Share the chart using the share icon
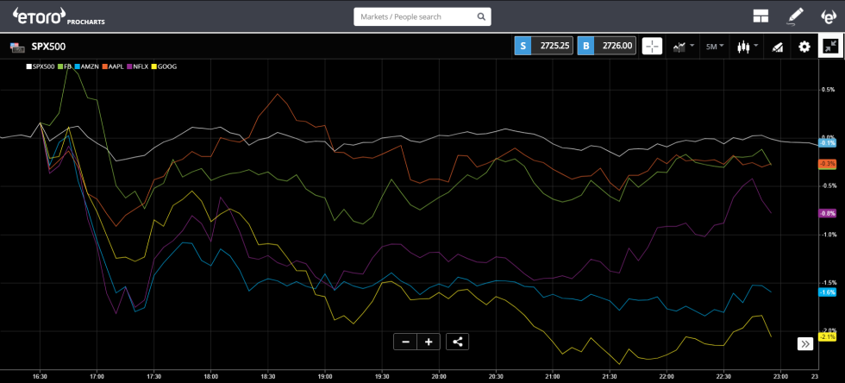This screenshot has height=383, width=845. click(458, 342)
